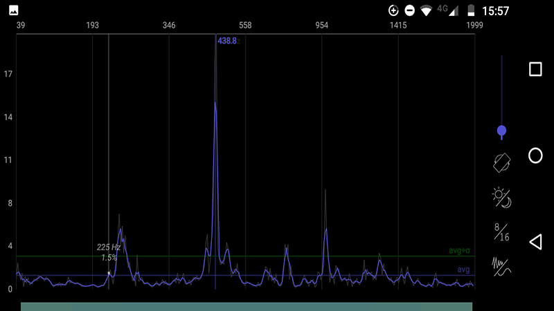Screen dimensions: 554x311
Task: Open recent apps with square button
Action: tap(535, 69)
